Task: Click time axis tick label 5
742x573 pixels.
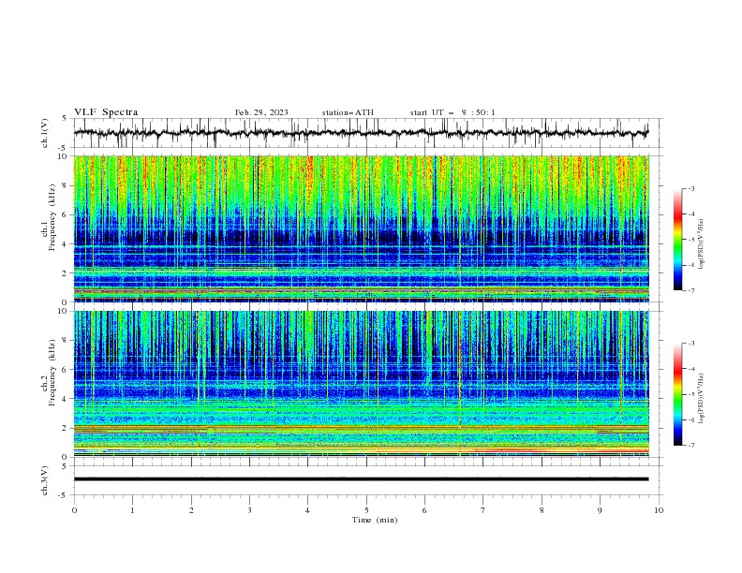Action: pyautogui.click(x=366, y=510)
